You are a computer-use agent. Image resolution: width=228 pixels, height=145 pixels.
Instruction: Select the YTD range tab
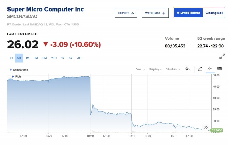(x=54, y=58)
